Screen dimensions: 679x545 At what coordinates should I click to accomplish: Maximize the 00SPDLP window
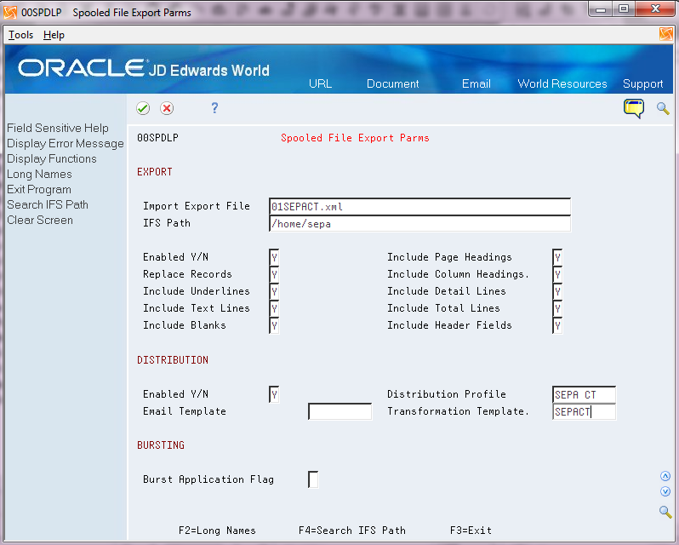623,9
